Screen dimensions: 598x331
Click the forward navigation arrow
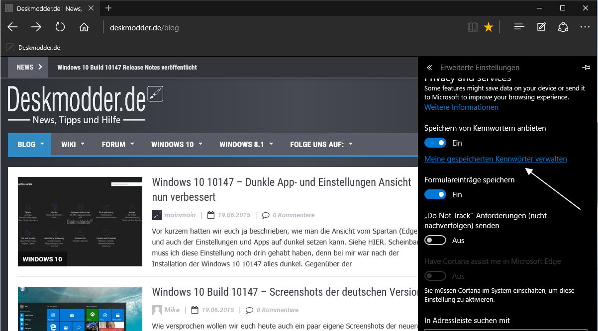click(x=36, y=27)
